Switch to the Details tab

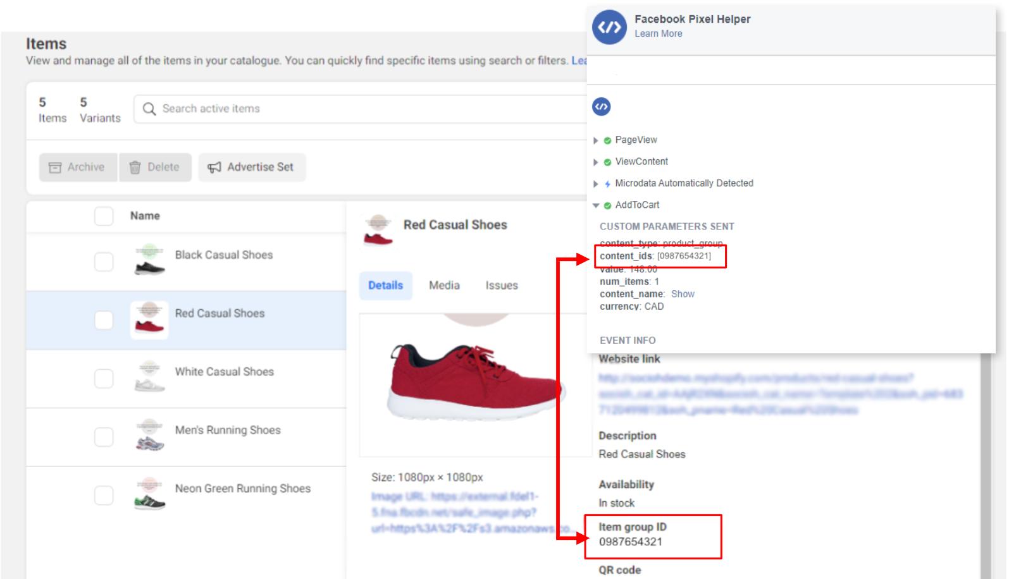pyautogui.click(x=385, y=286)
